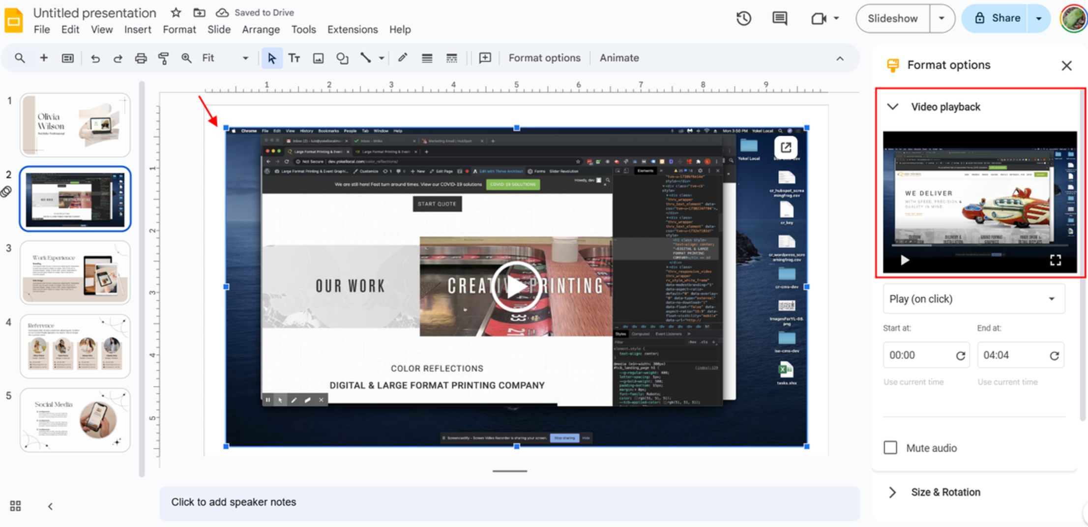Star the Untitled presentation

(176, 13)
